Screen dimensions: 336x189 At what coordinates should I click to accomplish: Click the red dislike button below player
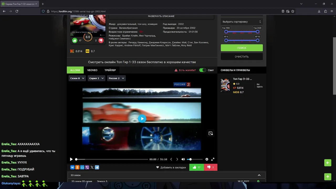pyautogui.click(x=211, y=167)
